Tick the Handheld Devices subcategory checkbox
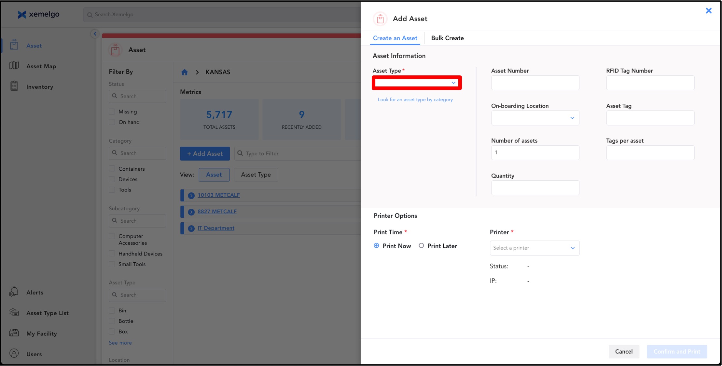The height and width of the screenshot is (366, 722). tap(112, 254)
